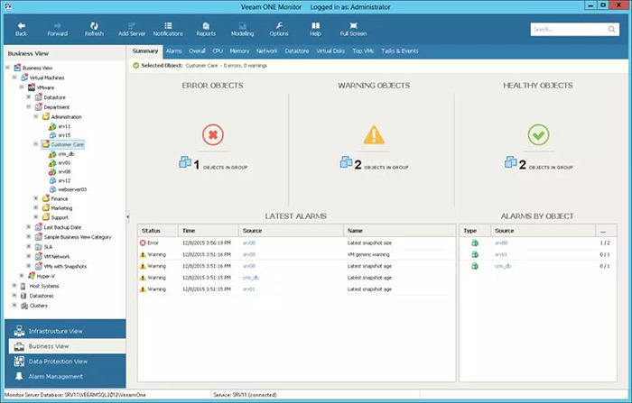Click the crm_db source link in Latest Alarms
Viewport: 632px width, 403px height.
pos(250,278)
